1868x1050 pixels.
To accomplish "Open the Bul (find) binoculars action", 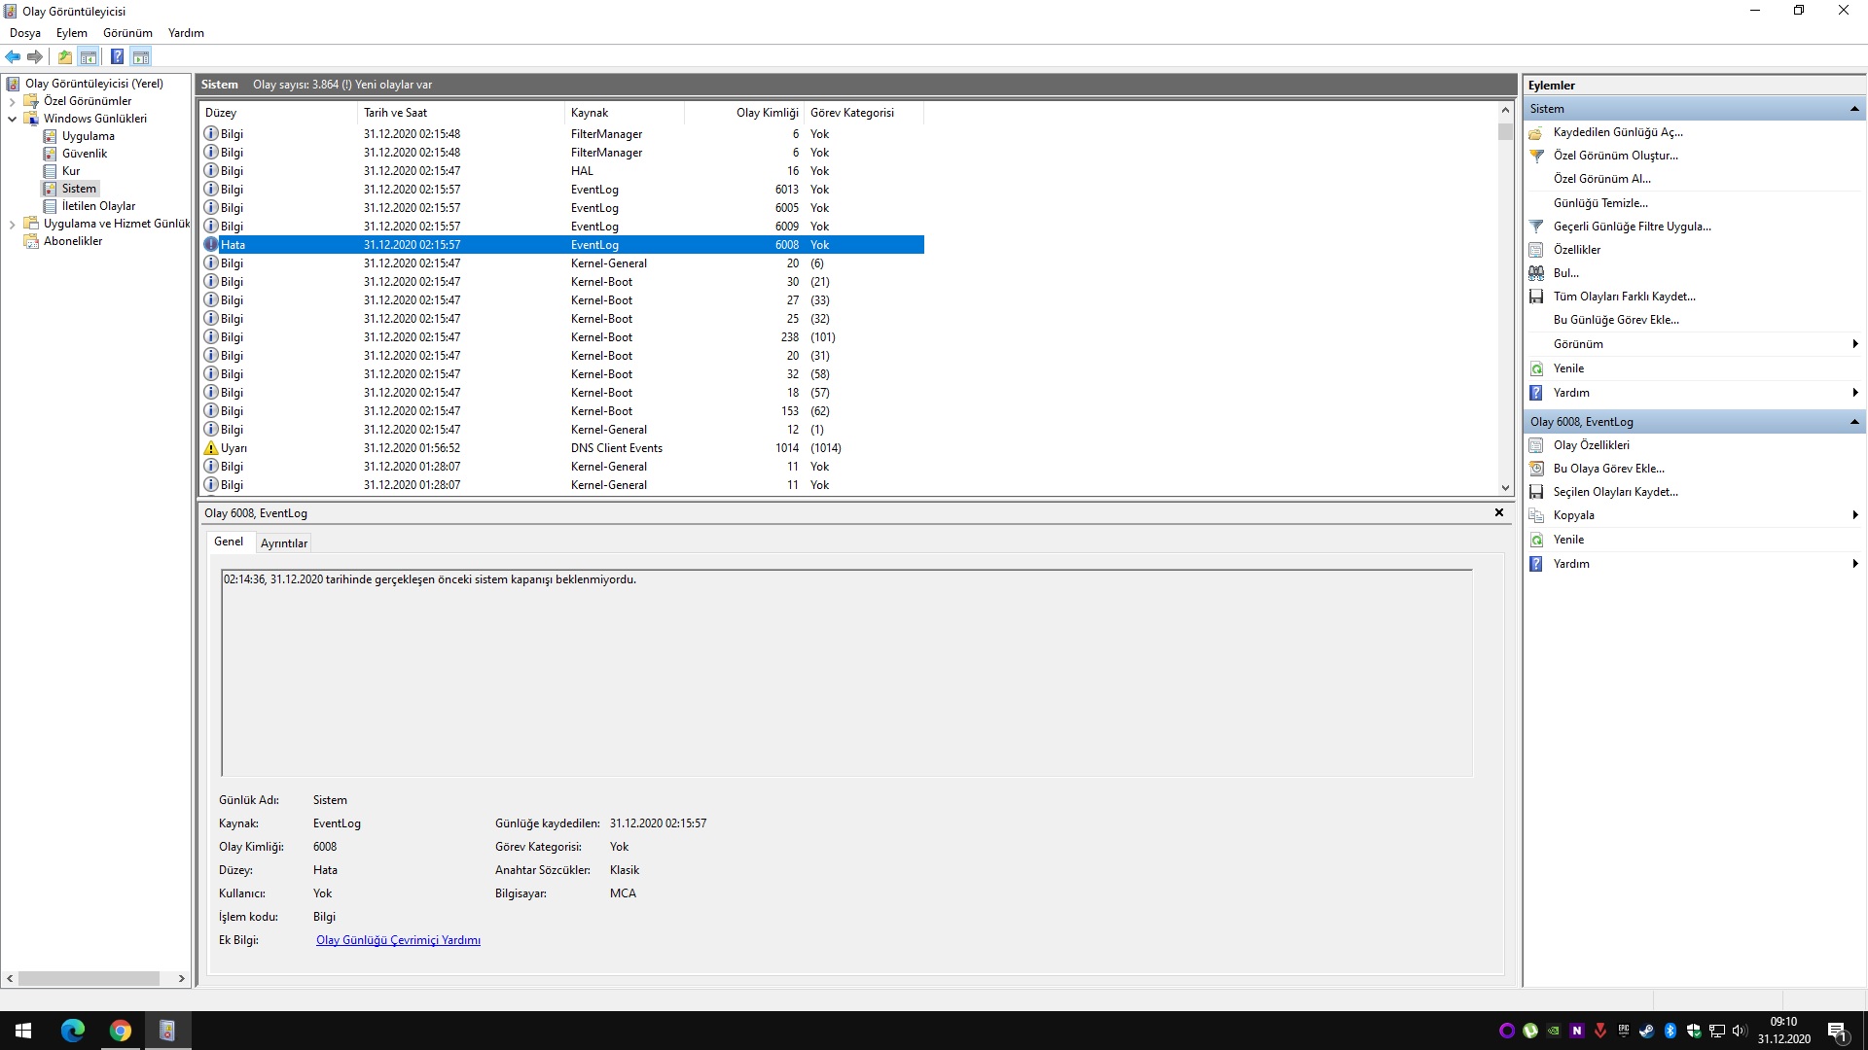I will [x=1565, y=273].
